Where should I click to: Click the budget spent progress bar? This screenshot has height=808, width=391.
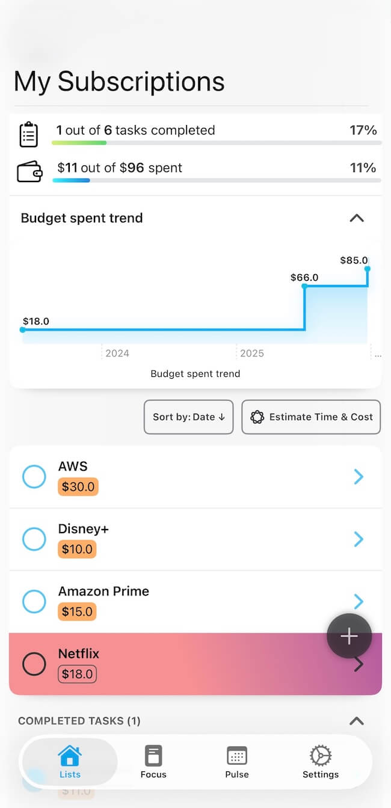(217, 180)
